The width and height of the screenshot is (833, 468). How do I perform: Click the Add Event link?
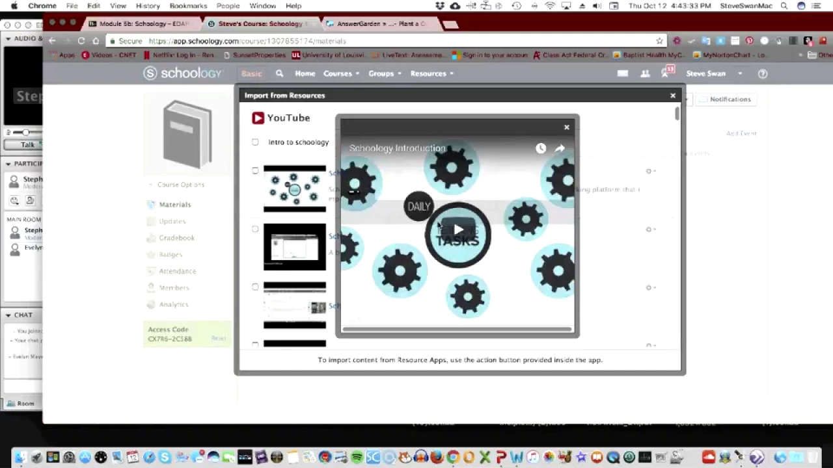pyautogui.click(x=741, y=133)
